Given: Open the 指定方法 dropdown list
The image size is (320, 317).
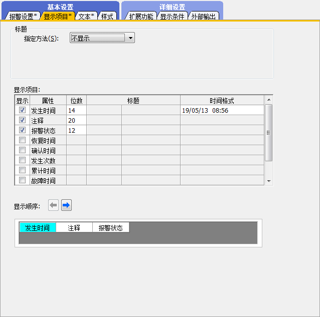Looking at the screenshot, I should [130, 38].
